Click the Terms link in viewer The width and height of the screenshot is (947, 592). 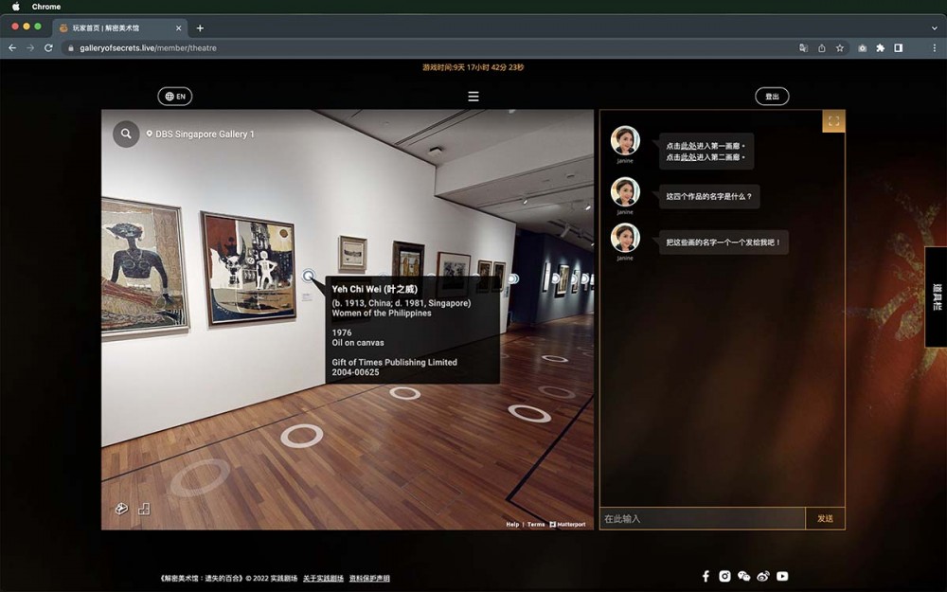[x=536, y=525]
